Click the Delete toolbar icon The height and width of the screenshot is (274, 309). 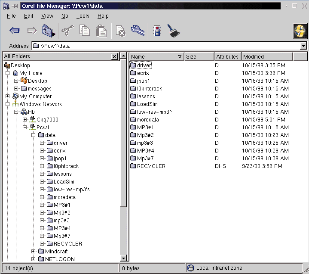121,31
